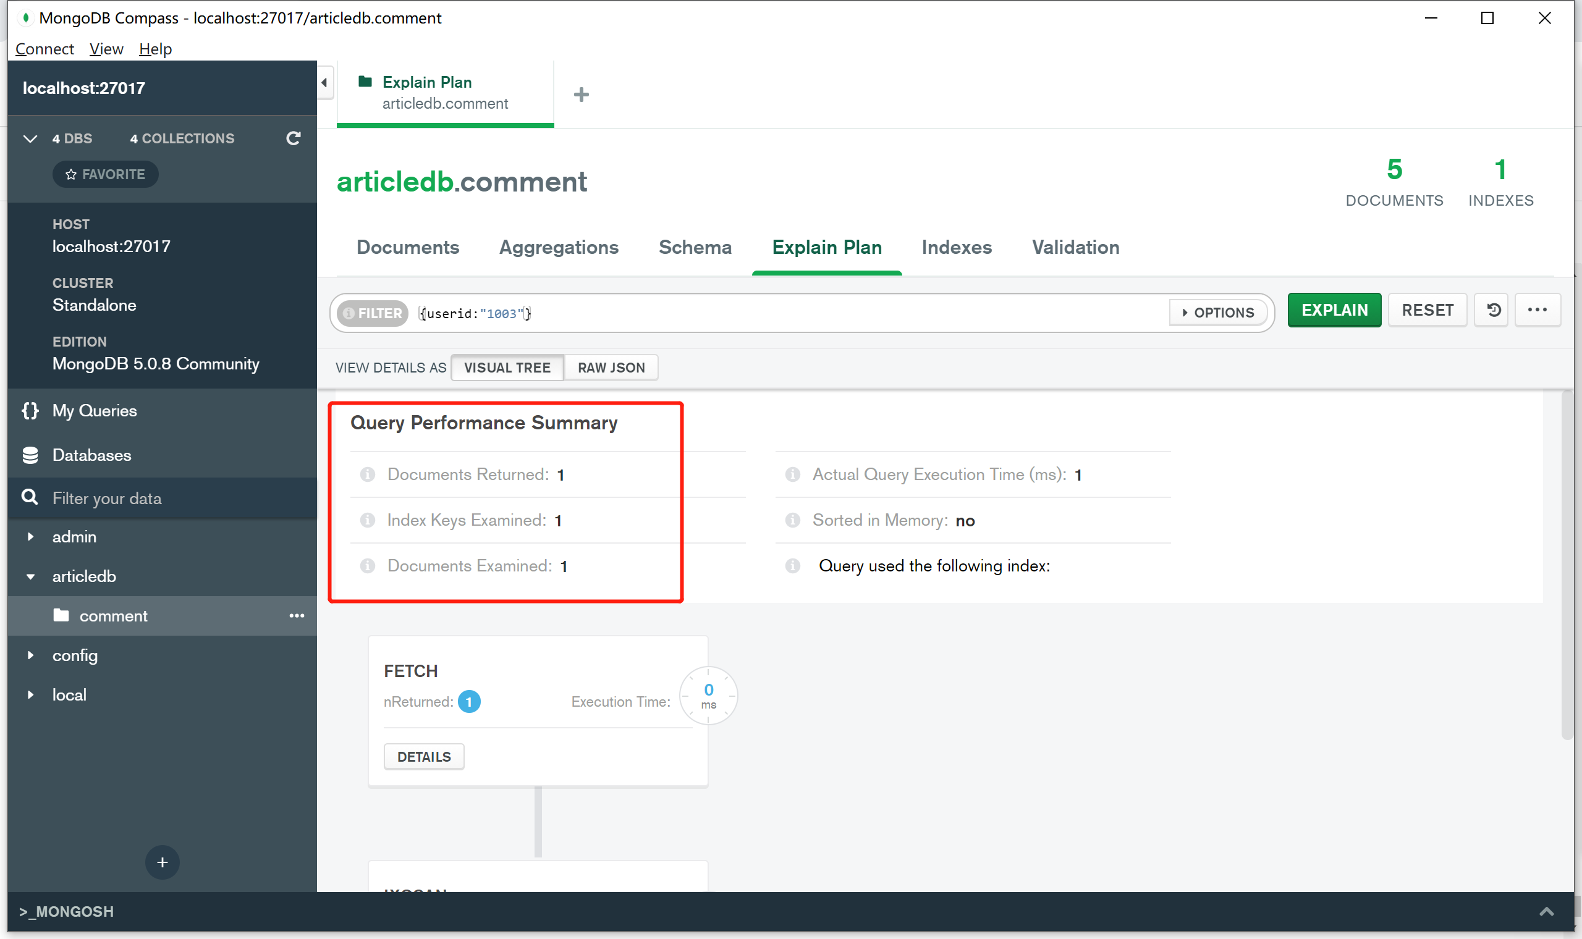The image size is (1582, 939).
Task: Collapse the sidebar with arrow handle
Action: pyautogui.click(x=324, y=82)
